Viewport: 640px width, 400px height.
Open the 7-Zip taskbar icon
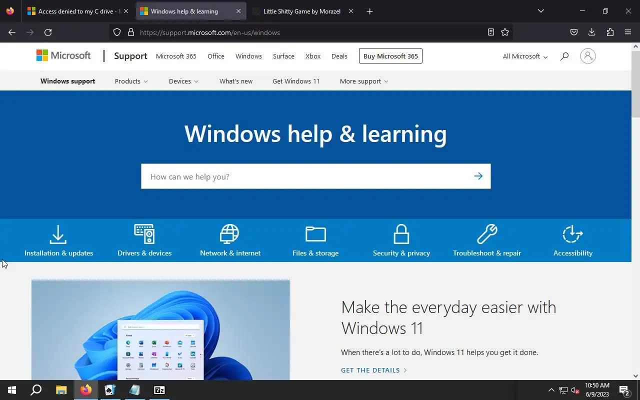159,390
